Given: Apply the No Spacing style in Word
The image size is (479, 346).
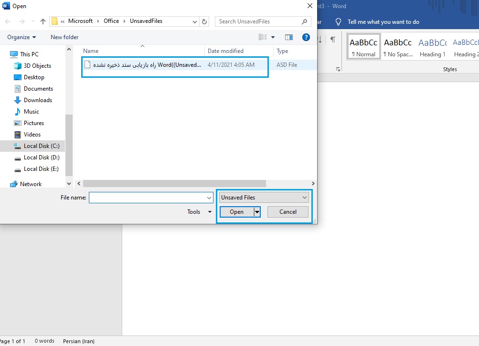Looking at the screenshot, I should click(x=398, y=47).
